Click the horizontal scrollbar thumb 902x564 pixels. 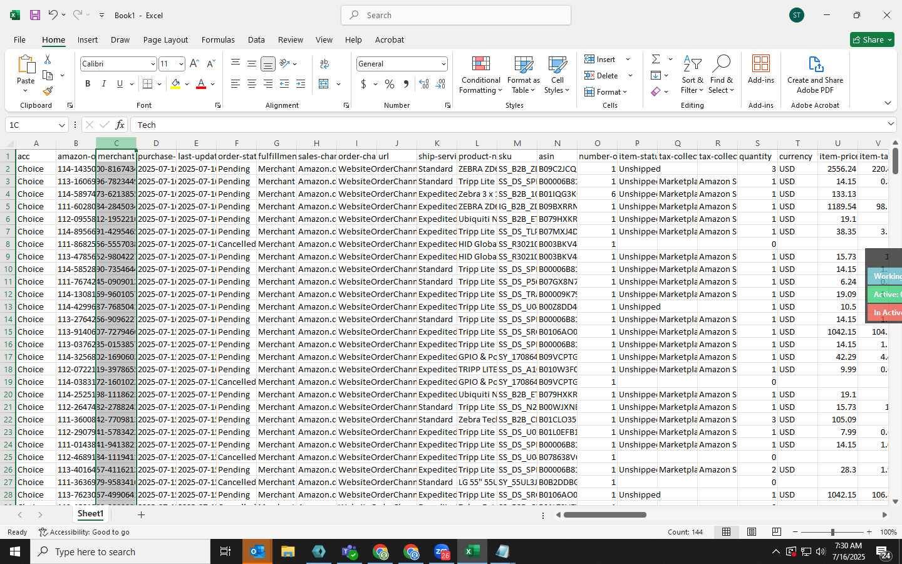604,515
